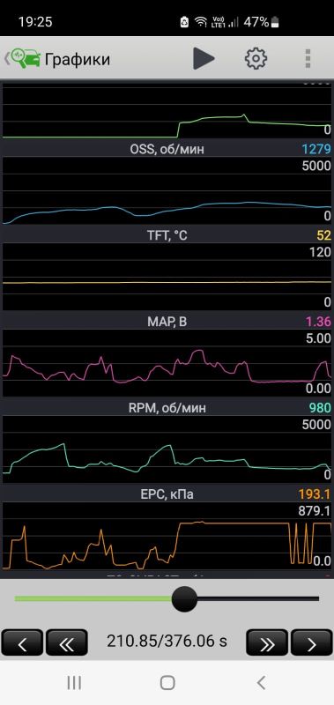Tap the MAP, В graph title
Image resolution: width=334 pixels, height=705 pixels.
pyautogui.click(x=167, y=322)
